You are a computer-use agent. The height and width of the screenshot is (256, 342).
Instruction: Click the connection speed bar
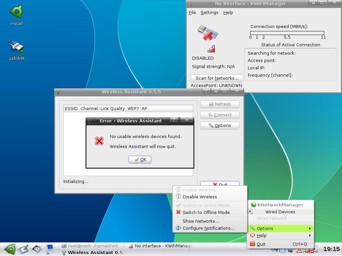(287, 33)
